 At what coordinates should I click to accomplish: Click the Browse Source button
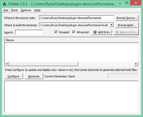[x=127, y=18]
